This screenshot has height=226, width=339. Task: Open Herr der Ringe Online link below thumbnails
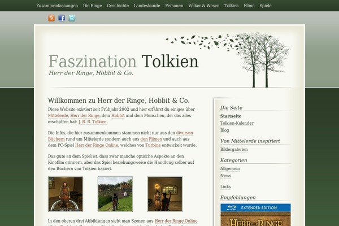[x=176, y=221]
